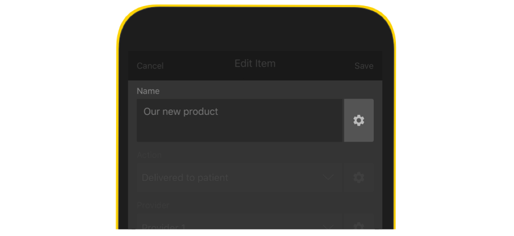The width and height of the screenshot is (514, 236).
Task: Click the word 'Our' in Name field
Action: (151, 111)
